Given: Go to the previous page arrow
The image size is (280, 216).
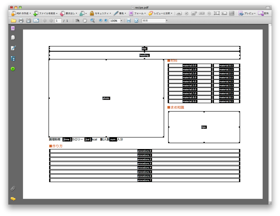Looking at the screenshot, I should (x=45, y=21).
